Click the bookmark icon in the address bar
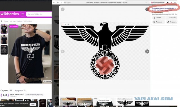Viewport: 180px width, 107px height. tap(148, 3)
